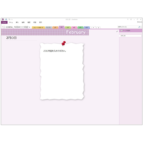This screenshot has width=143, height=143.
Task: Maximize the OneNote window
Action: tap(137, 19)
